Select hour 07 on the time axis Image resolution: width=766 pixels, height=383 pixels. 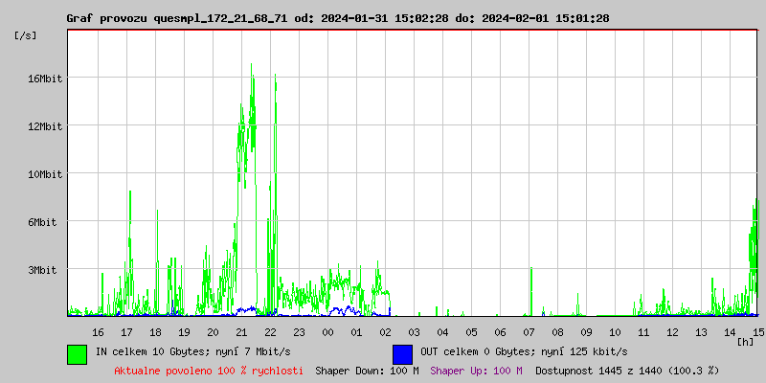click(529, 332)
